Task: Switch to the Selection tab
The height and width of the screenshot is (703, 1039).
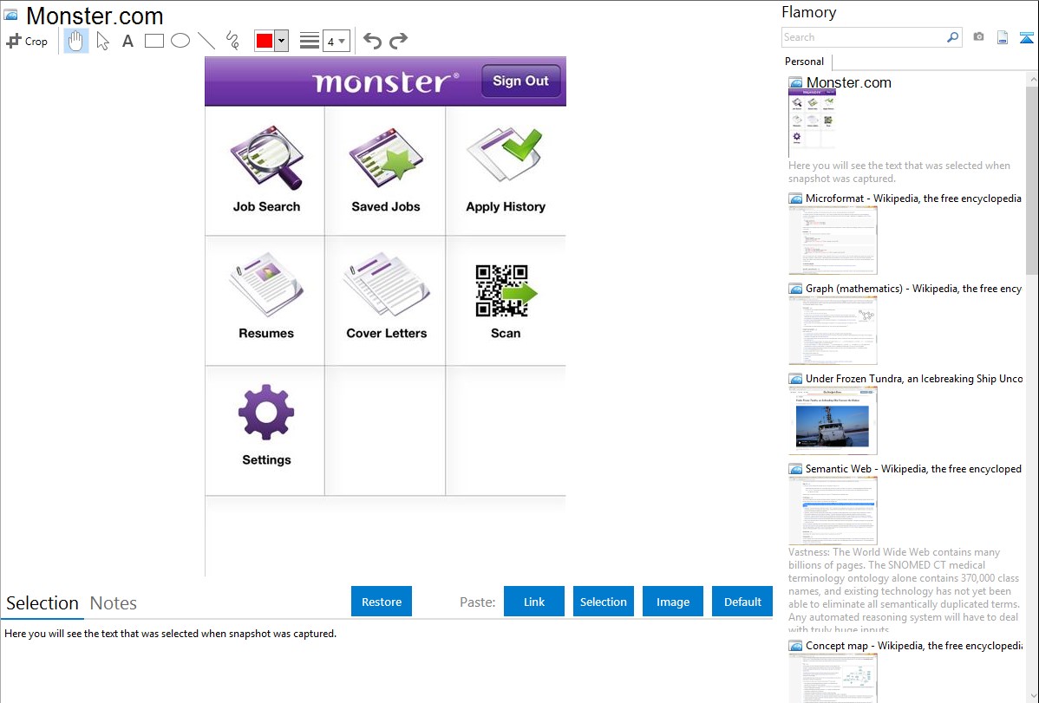Action: 42,603
